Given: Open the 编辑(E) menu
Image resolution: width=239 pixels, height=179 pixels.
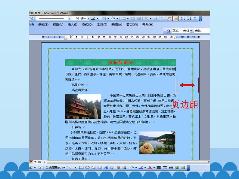Looking at the screenshot, I should (43, 25).
